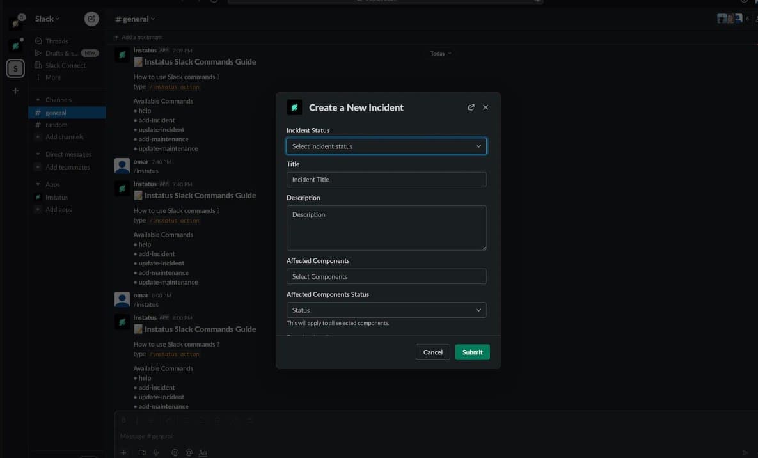Image resolution: width=758 pixels, height=458 pixels.
Task: Collapse the Direct messages section
Action: (x=38, y=154)
